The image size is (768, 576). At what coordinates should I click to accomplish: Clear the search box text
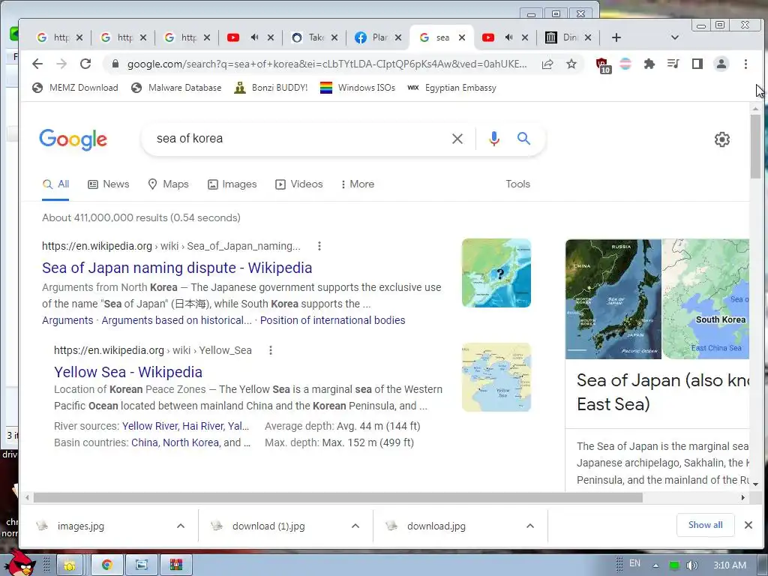(457, 139)
